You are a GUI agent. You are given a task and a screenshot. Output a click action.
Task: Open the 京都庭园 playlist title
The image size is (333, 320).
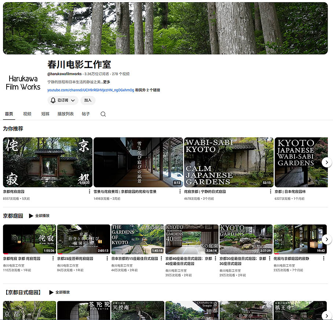click(13, 216)
